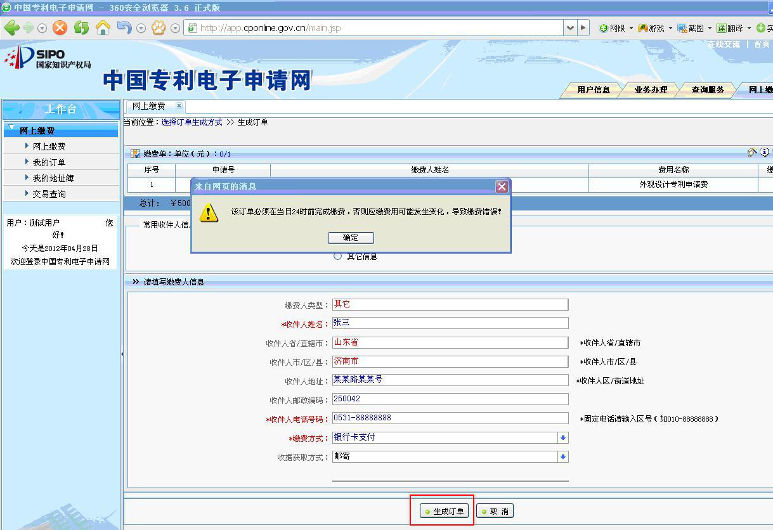Click the browser back arrow icon
This screenshot has height=530, width=773.
point(11,28)
